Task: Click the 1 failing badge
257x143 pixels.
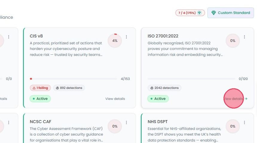Action: coord(40,88)
